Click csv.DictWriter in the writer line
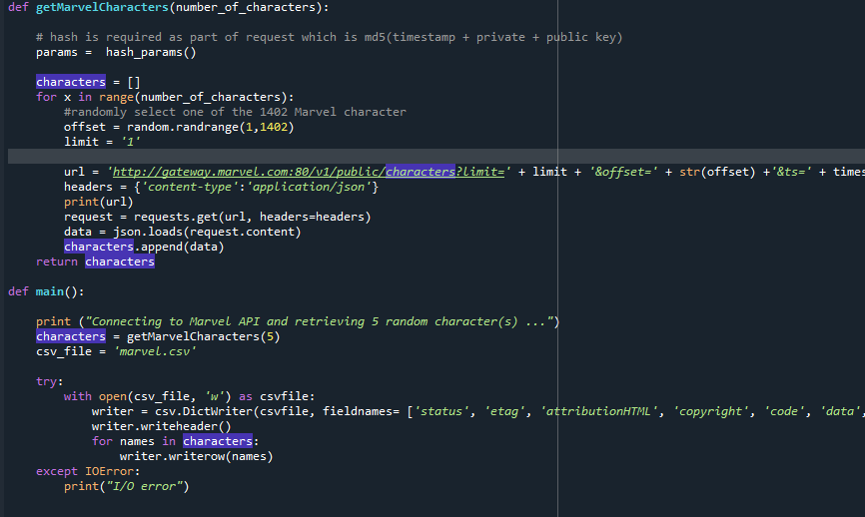The width and height of the screenshot is (865, 517). click(204, 411)
